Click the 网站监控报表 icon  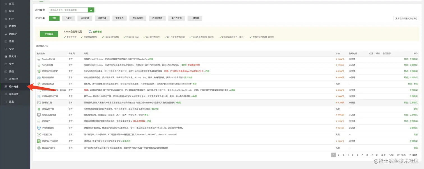[x=39, y=78]
